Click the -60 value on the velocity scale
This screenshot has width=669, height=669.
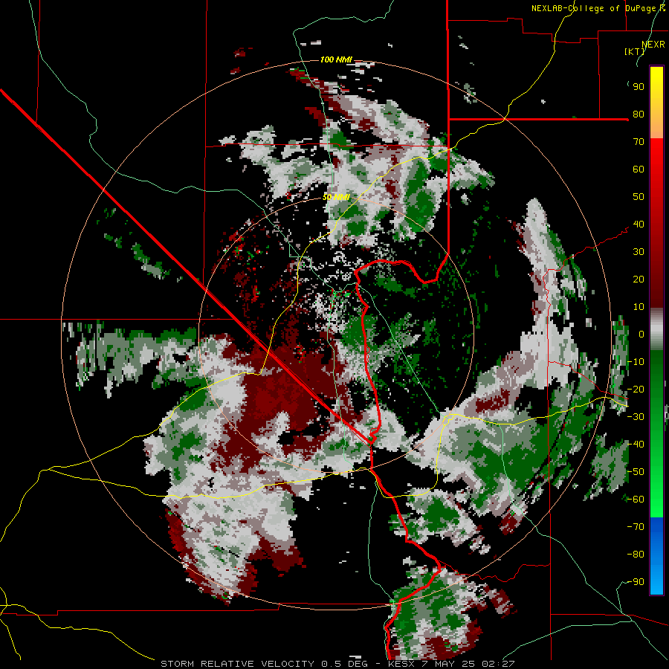pos(636,500)
